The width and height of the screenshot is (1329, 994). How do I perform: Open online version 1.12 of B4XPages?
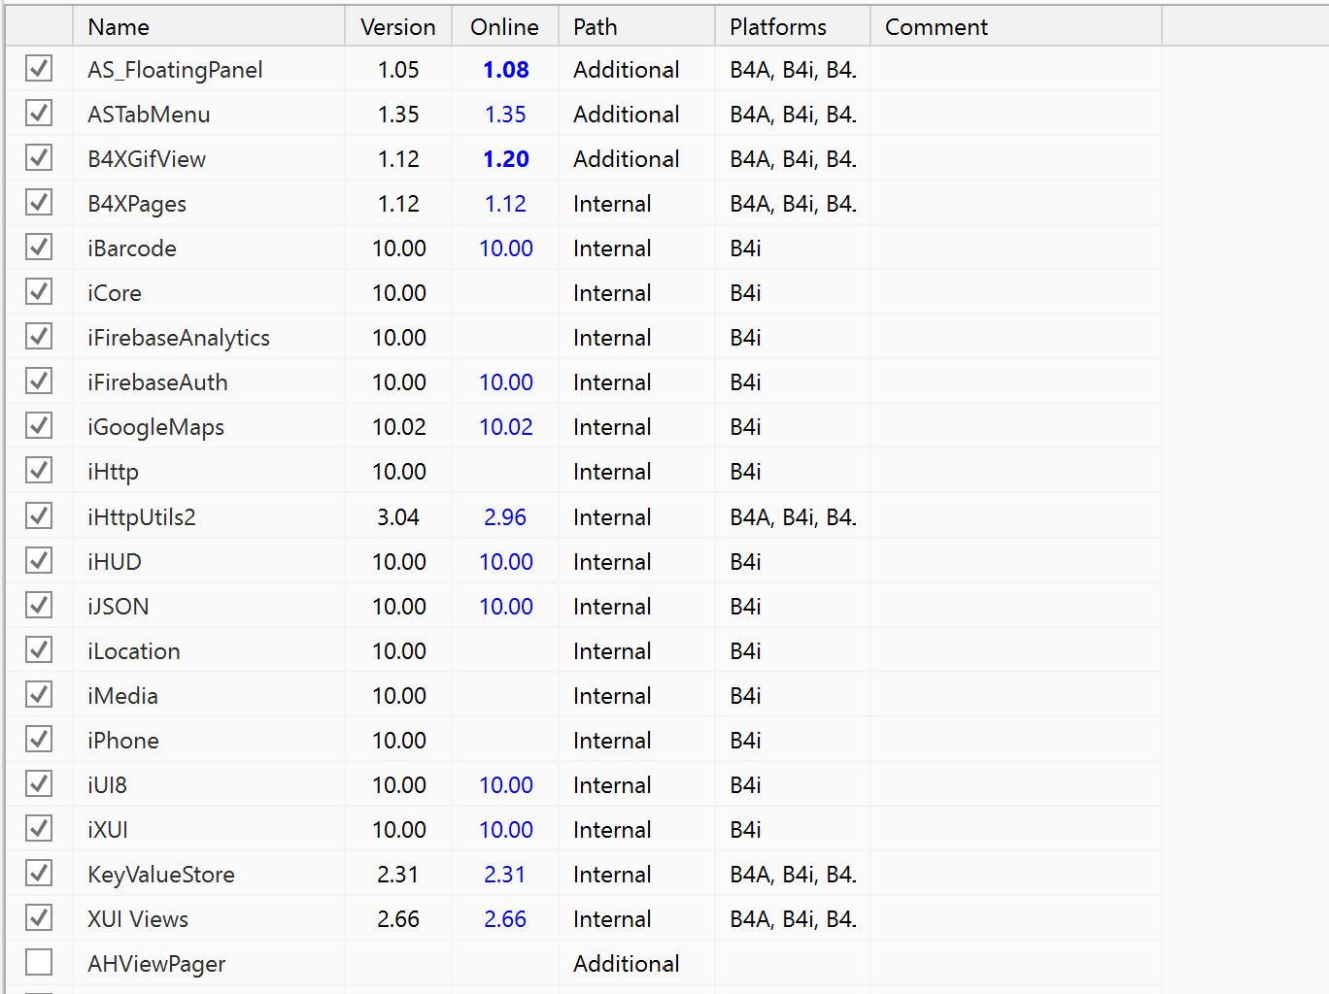click(x=505, y=204)
